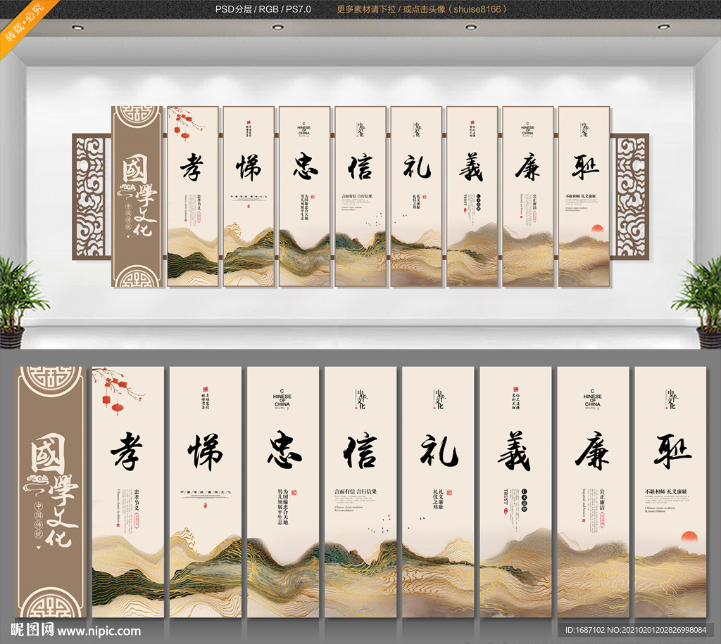Click the 礼 panel on the wall mockup
This screenshot has width=721, height=644.
tap(416, 196)
